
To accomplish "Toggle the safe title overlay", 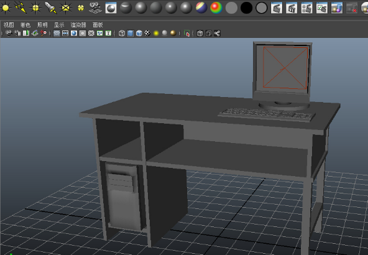I will pos(108,34).
